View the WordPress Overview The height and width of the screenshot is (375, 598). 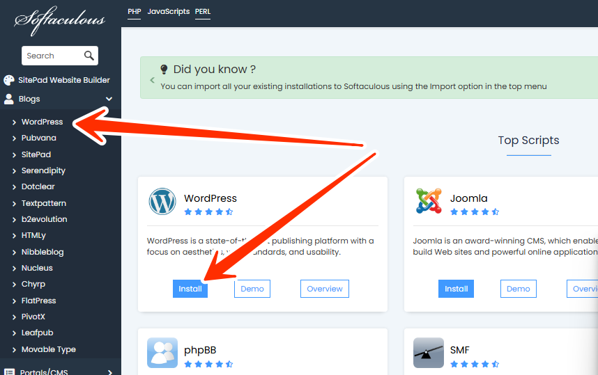pos(325,289)
